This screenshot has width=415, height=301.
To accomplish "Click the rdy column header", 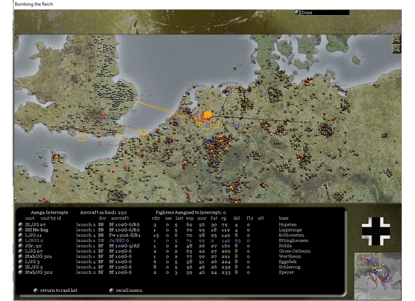I will point(156,218).
